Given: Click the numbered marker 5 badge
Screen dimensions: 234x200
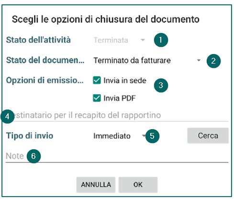Looking at the screenshot, I should [x=152, y=136].
